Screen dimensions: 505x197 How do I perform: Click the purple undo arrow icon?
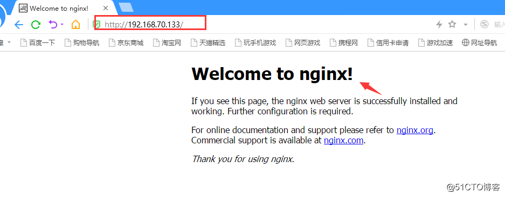[53, 24]
